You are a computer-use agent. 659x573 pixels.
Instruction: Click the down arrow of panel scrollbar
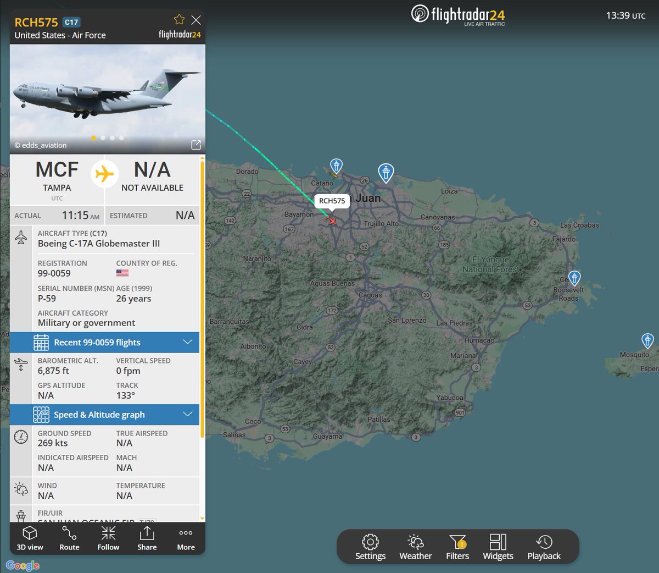point(203,518)
